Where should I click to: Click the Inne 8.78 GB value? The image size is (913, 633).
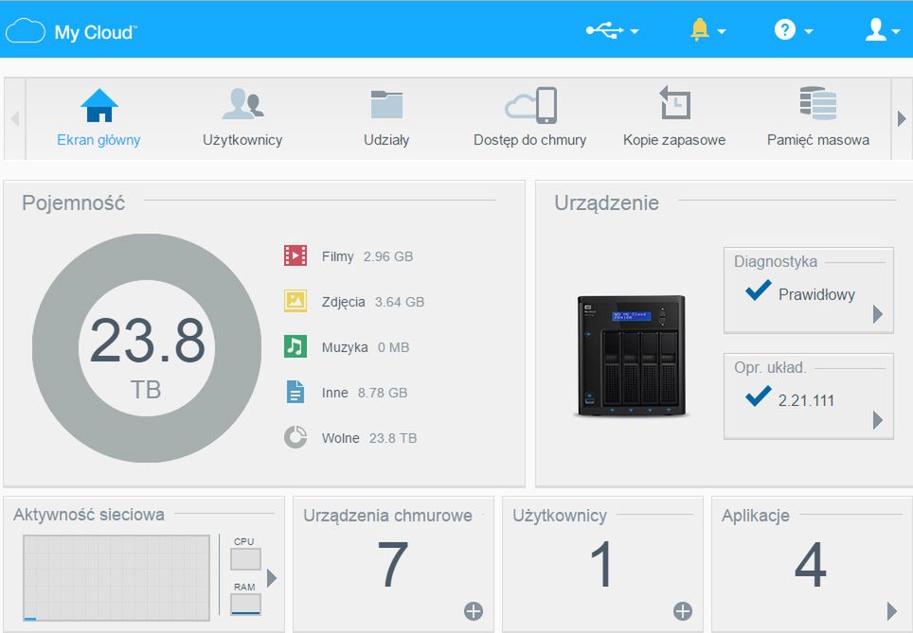pyautogui.click(x=383, y=393)
